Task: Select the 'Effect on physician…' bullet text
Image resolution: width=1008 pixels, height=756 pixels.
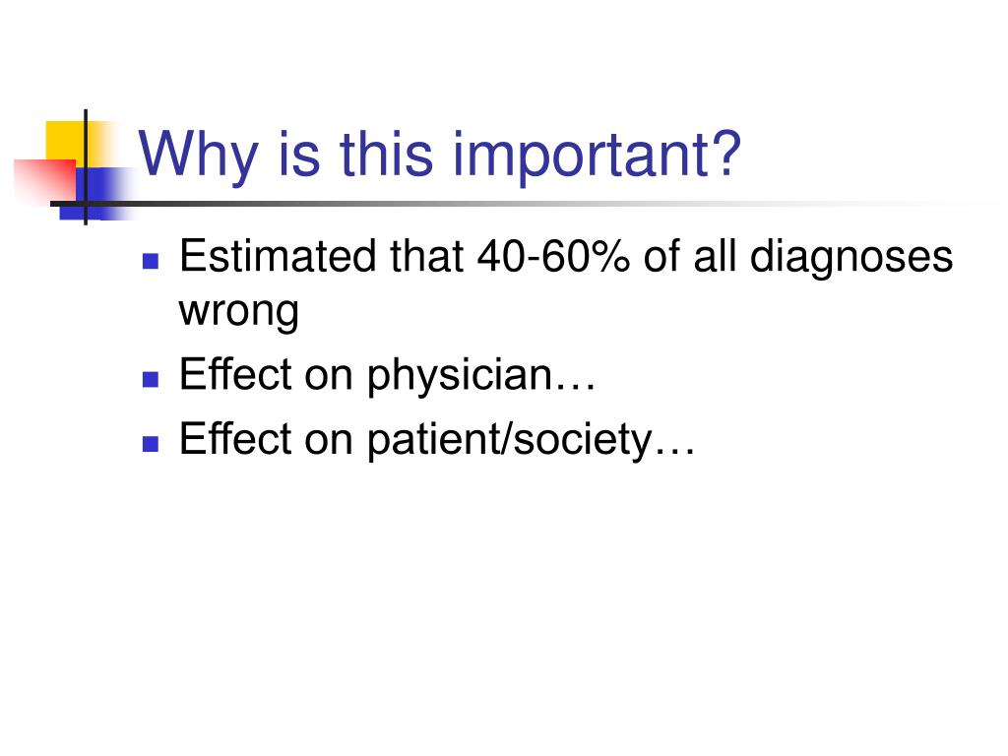Action: tap(388, 376)
